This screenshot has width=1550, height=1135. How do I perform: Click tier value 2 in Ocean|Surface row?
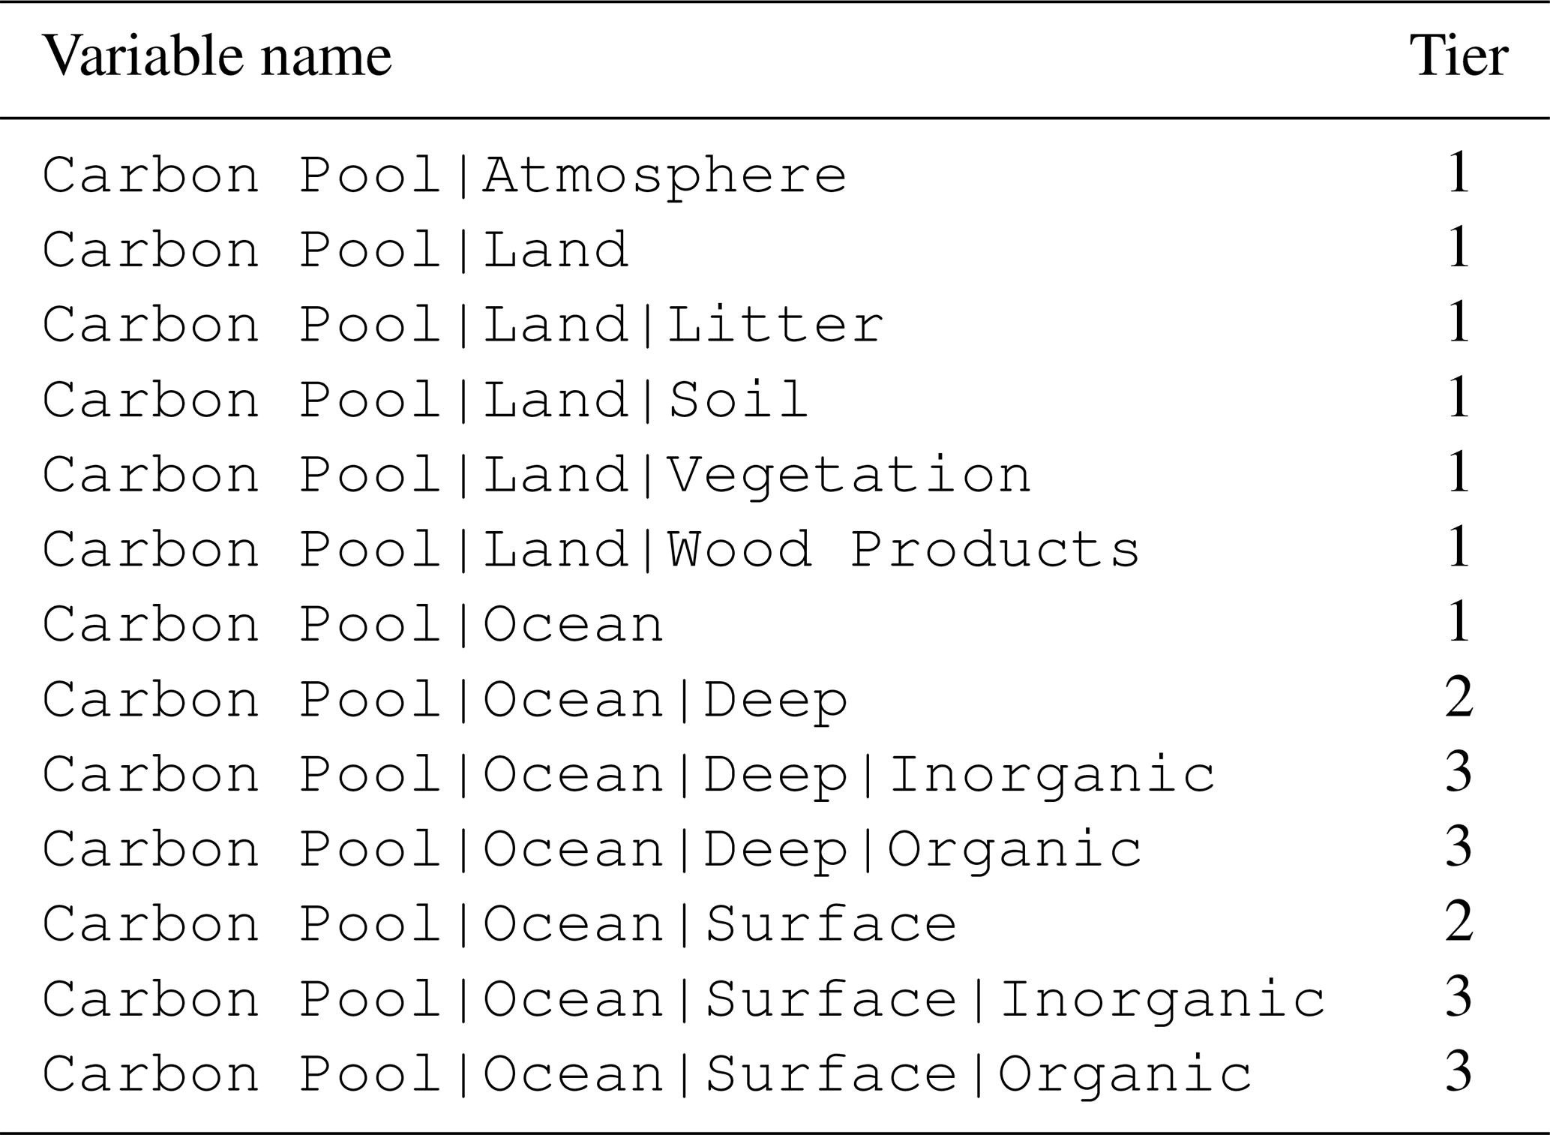pyautogui.click(x=1459, y=923)
